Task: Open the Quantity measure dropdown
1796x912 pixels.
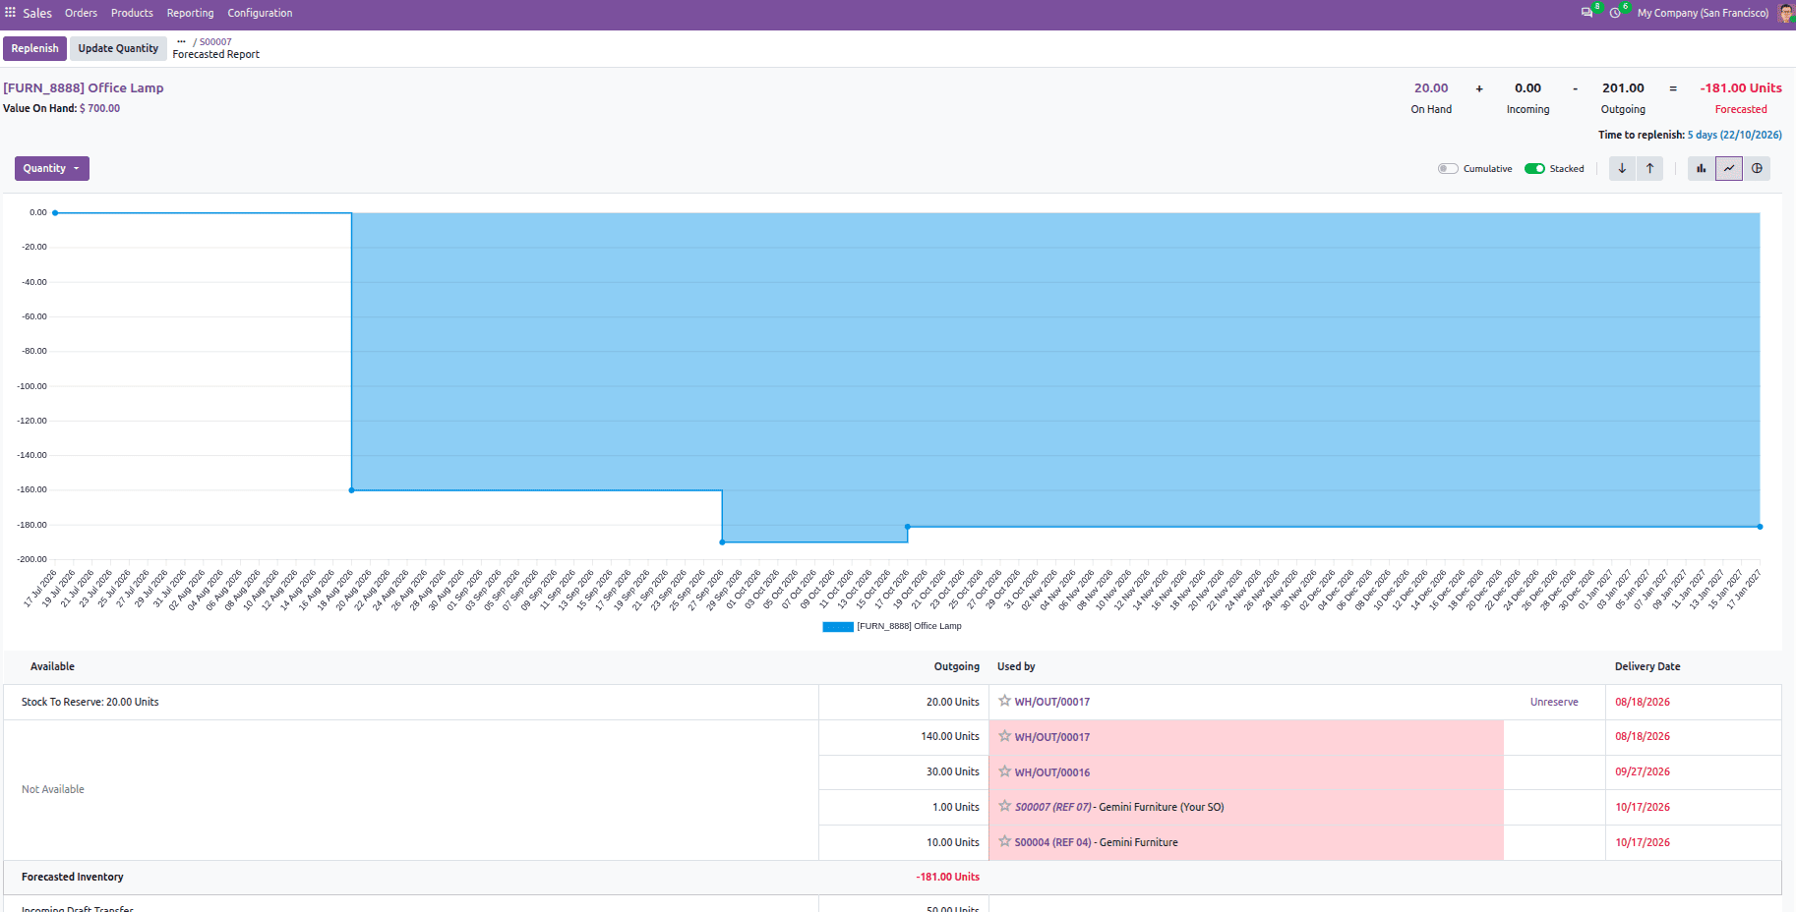Action: pyautogui.click(x=52, y=168)
